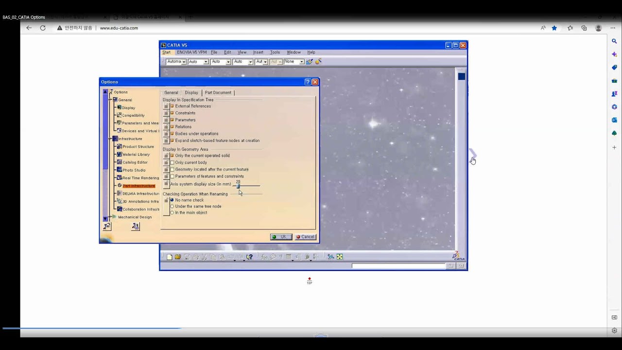Click the browser refresh icon
Screen dimensions: 622x350
[43, 28]
